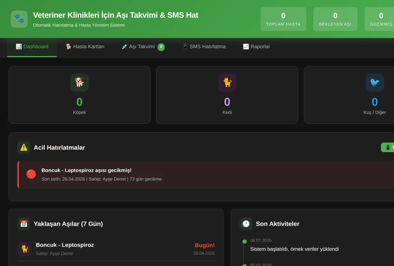
Task: Click the calendar icon beside Yaklaşan Aşılar
Action: [24, 224]
